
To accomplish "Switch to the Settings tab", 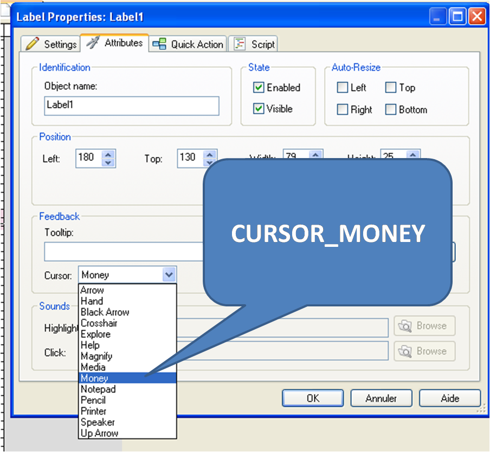I will click(51, 44).
